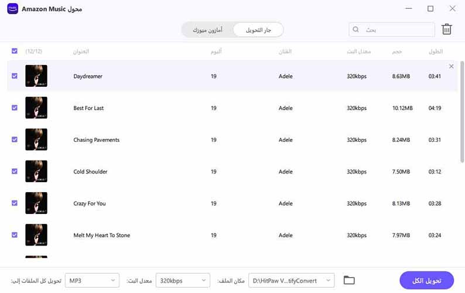Click the العنوان title column header
Screen dimensions: 465x293
(x=81, y=52)
